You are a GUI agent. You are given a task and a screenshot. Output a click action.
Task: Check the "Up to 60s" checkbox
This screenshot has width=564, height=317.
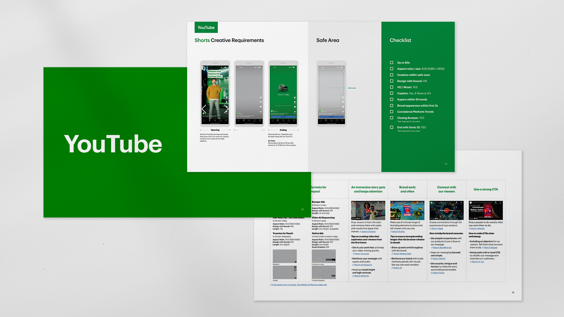pos(392,63)
